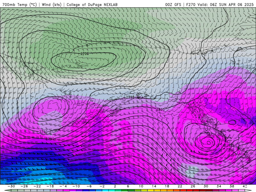Click the 22 legend scale value

click(x=180, y=186)
